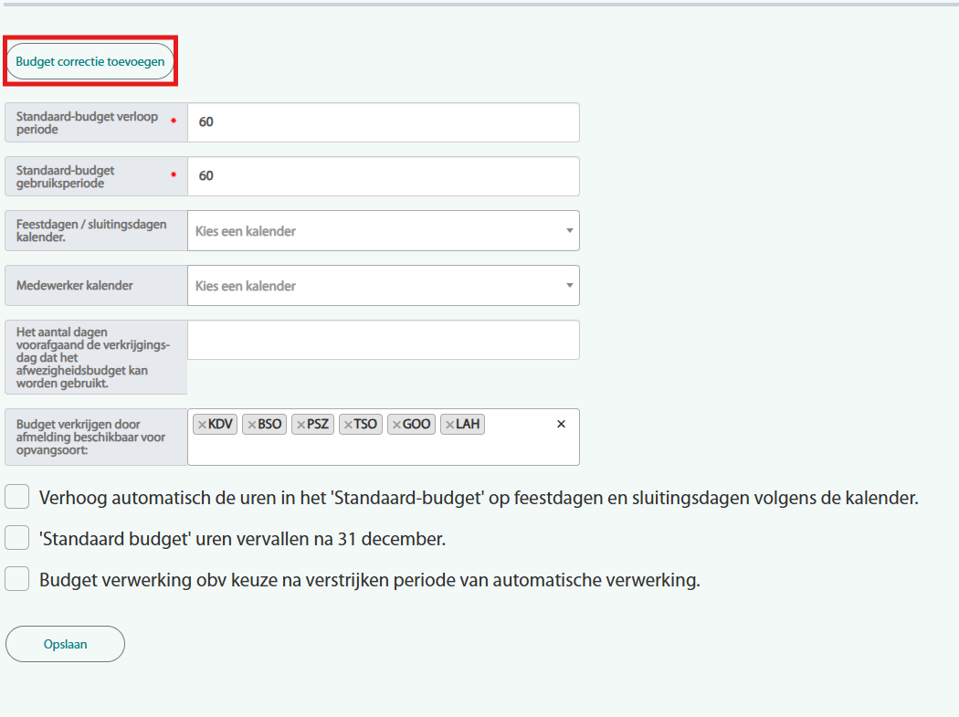Screen dimensions: 959x717
Task: Click the Opslaan button
Action: [x=65, y=644]
